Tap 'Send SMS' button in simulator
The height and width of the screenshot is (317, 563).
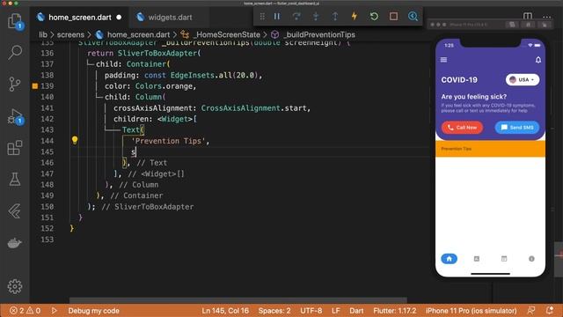(x=517, y=127)
